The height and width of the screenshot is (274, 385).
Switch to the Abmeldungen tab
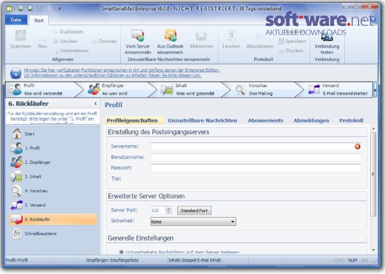point(311,121)
